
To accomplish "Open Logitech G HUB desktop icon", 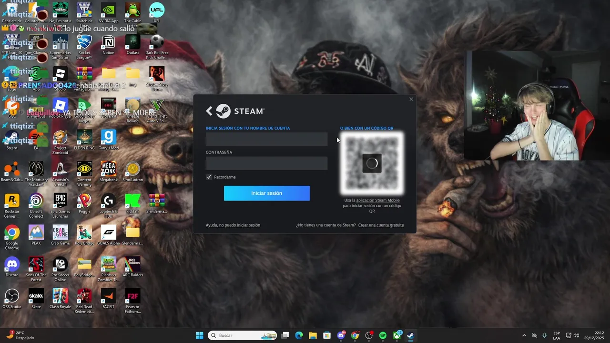I will pos(108,206).
